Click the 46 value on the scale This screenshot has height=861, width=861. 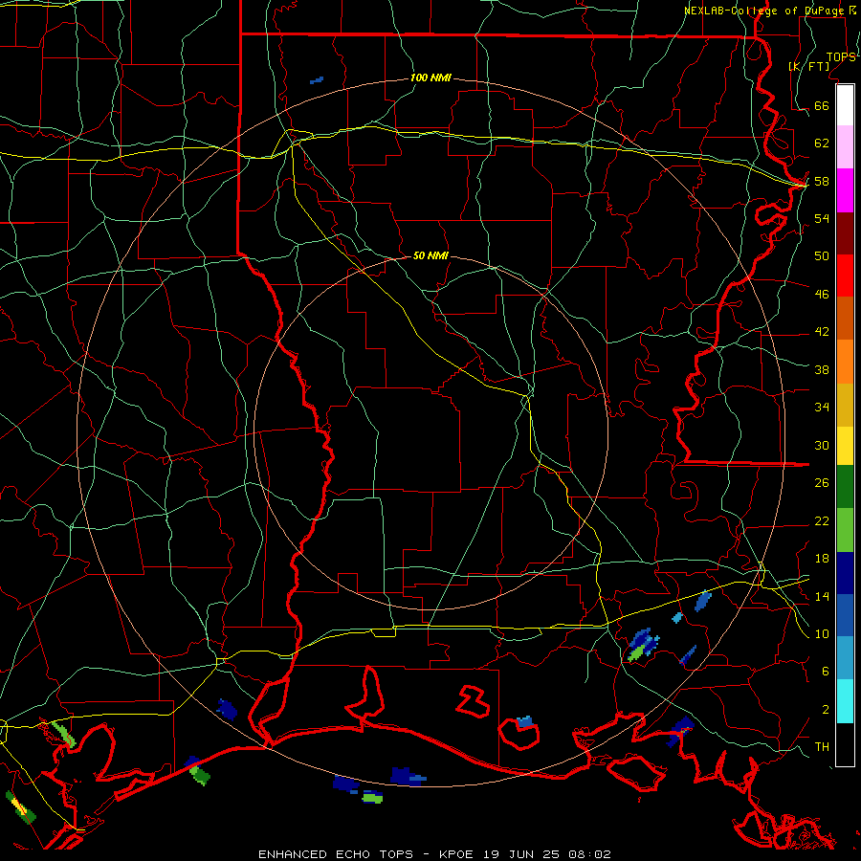(822, 294)
